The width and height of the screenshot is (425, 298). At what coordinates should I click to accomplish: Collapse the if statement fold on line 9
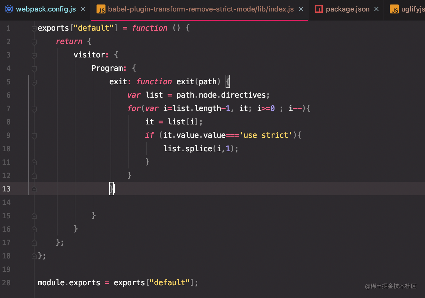pos(34,135)
